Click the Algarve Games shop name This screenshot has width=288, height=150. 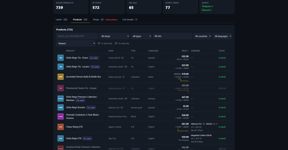point(115,127)
